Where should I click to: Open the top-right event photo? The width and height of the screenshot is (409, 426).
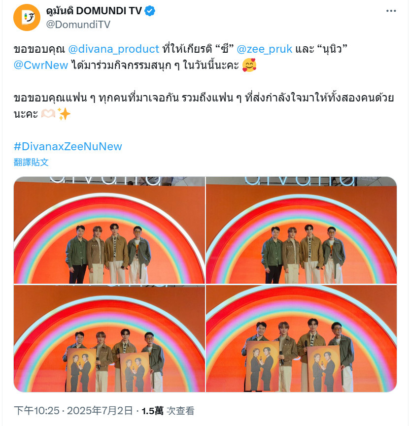tap(301, 230)
